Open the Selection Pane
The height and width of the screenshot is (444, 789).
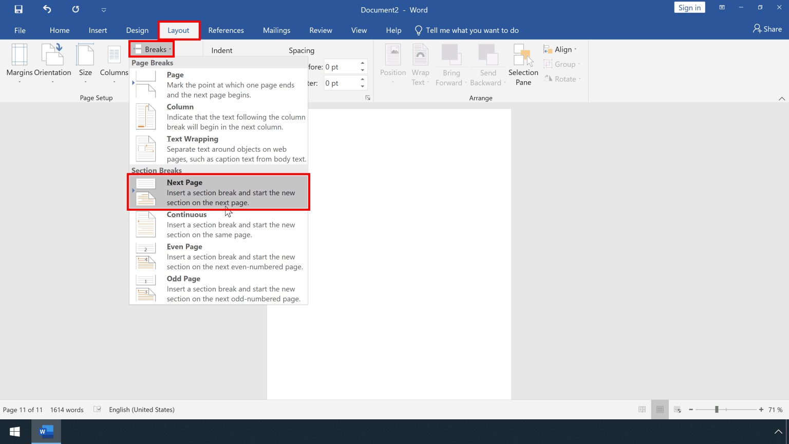coord(522,64)
